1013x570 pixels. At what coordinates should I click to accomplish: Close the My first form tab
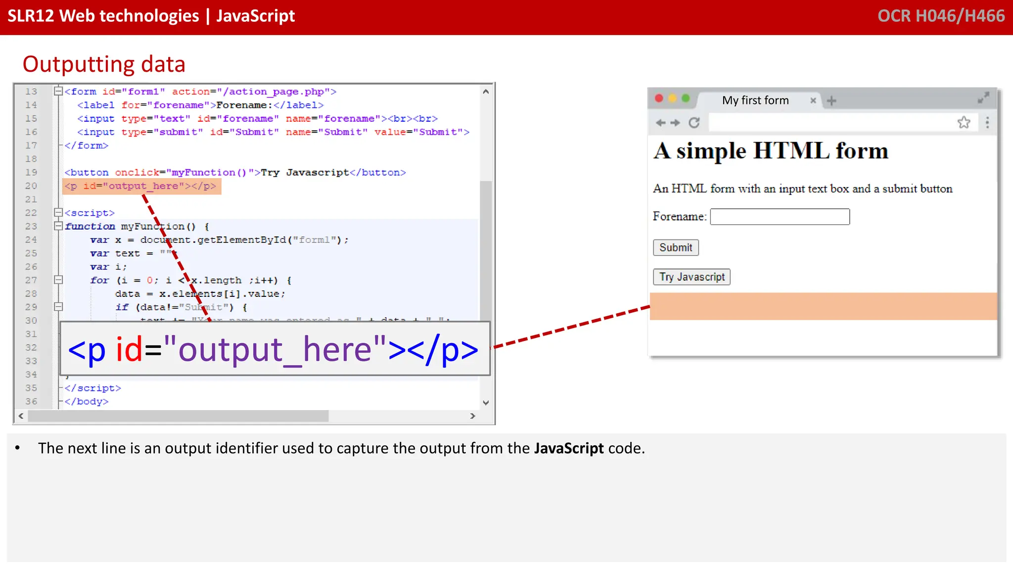[813, 100]
